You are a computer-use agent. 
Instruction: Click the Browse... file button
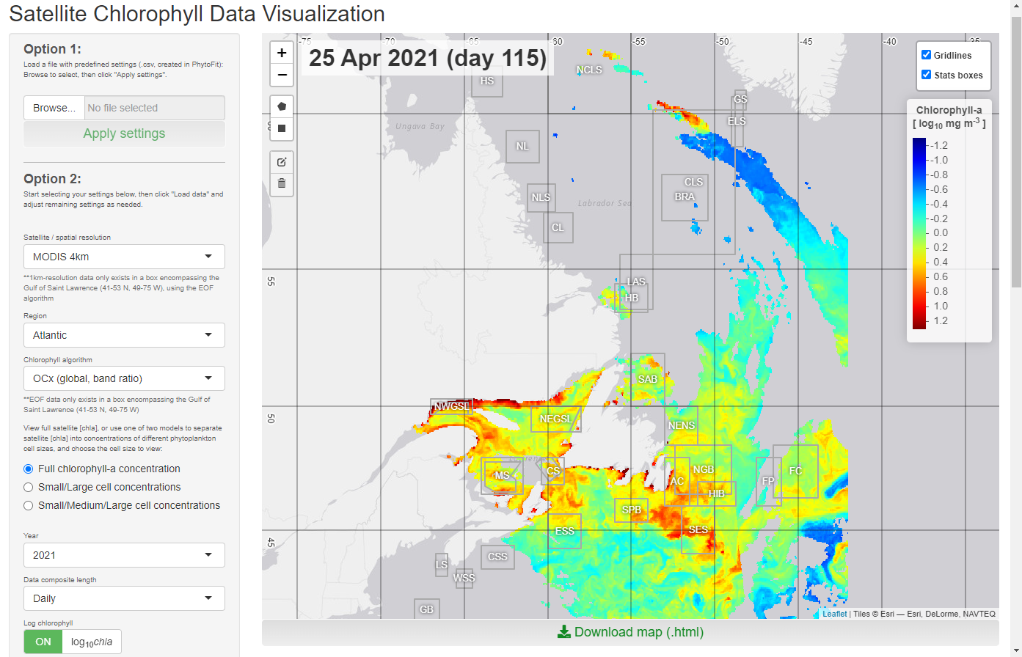(54, 108)
